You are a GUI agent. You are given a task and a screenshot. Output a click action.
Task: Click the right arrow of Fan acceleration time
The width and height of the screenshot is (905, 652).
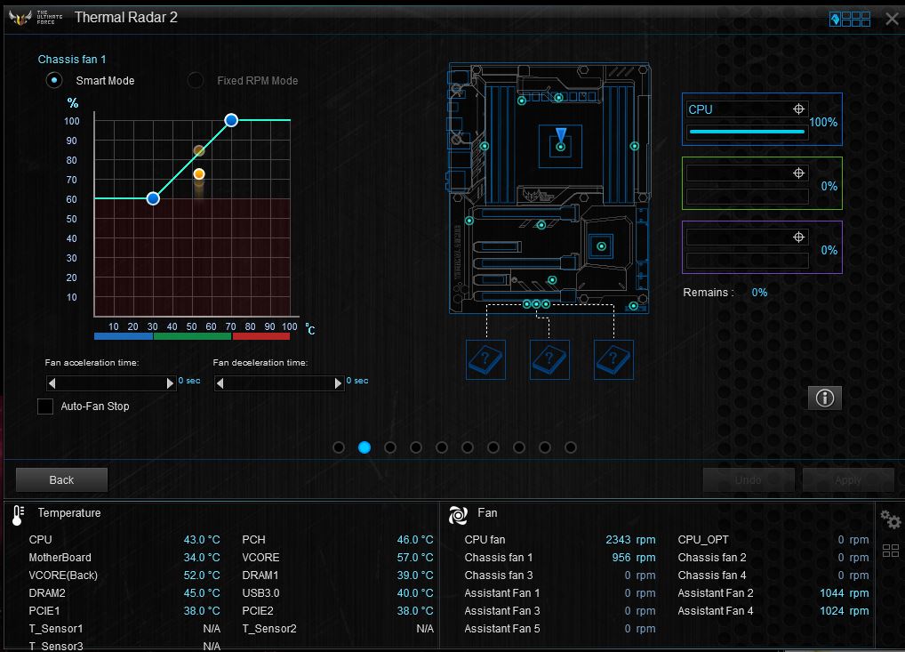[170, 382]
